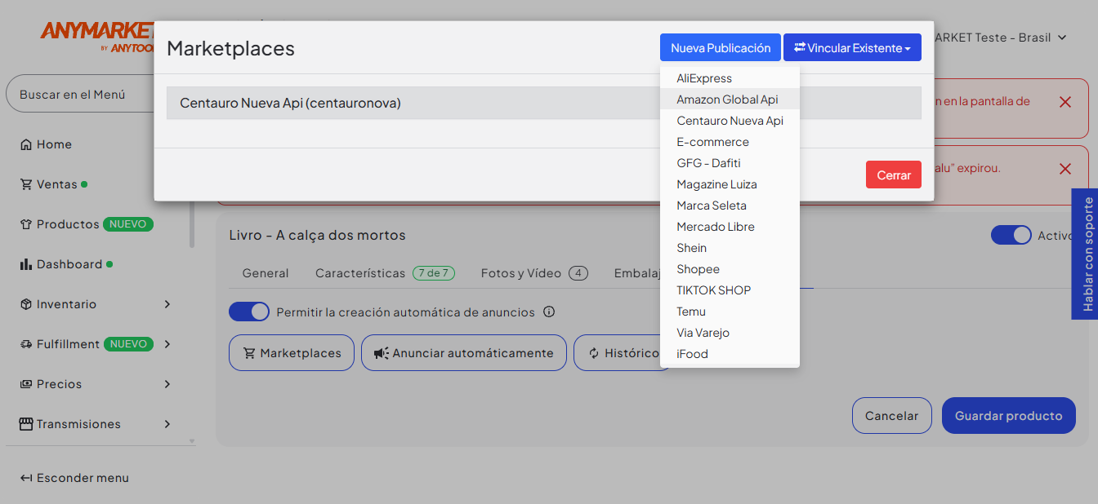Open the Vincular Existente dropdown
The image size is (1098, 504).
tap(852, 47)
